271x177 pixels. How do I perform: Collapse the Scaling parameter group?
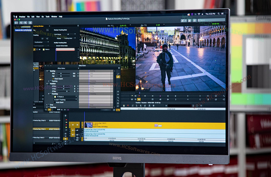[x=48, y=70]
